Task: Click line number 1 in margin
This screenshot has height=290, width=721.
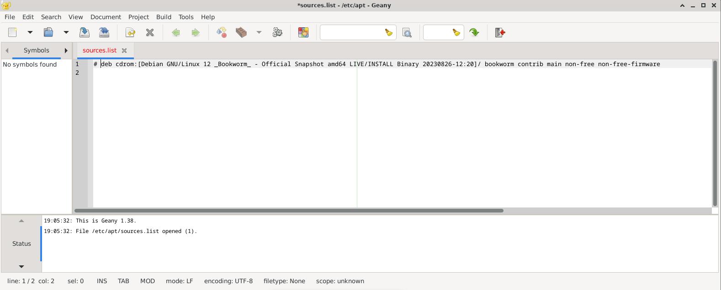Action: [77, 64]
